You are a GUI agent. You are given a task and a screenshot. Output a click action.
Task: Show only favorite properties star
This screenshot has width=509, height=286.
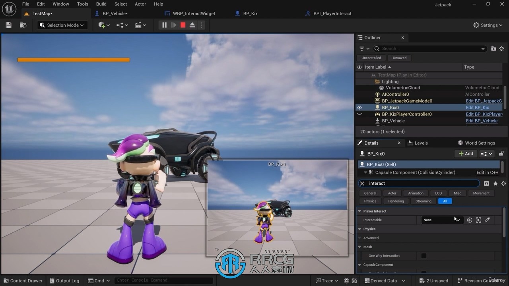pyautogui.click(x=495, y=184)
